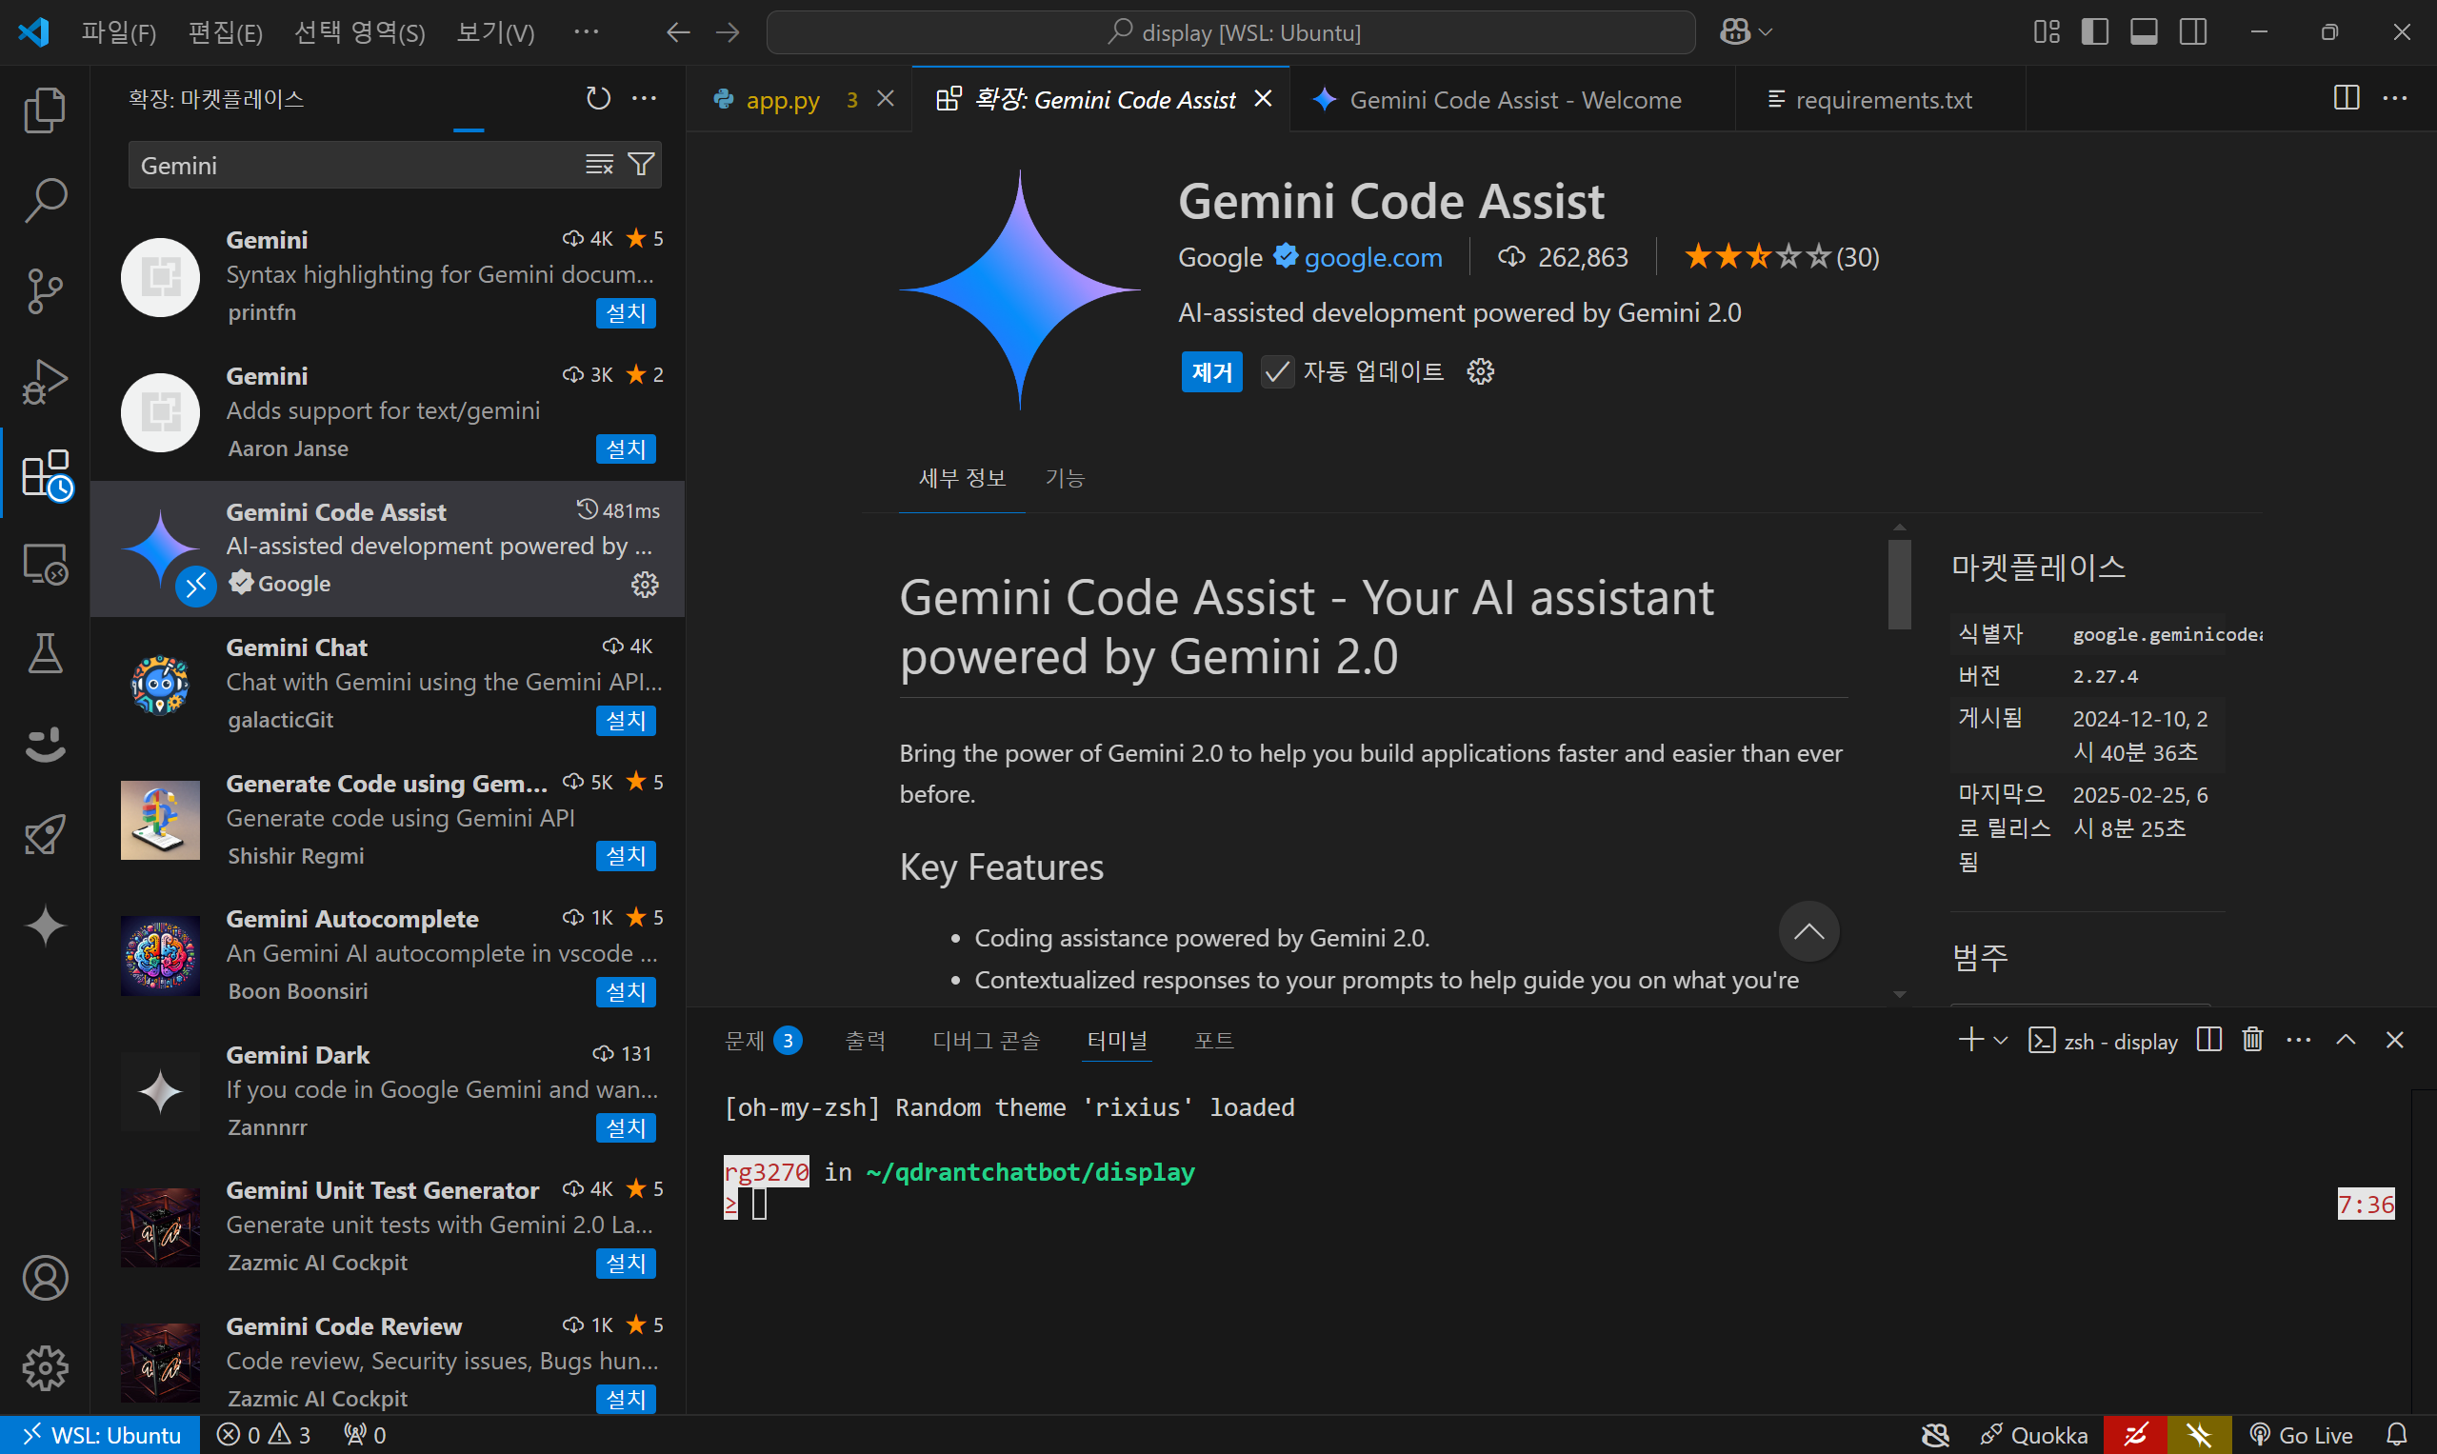Toggle Go Live server
The image size is (2437, 1454).
[x=2301, y=1435]
